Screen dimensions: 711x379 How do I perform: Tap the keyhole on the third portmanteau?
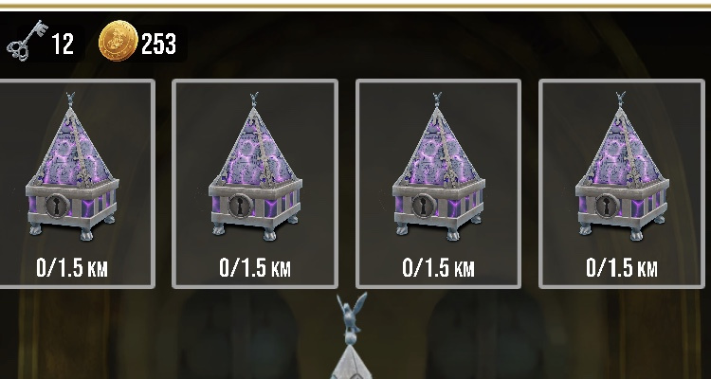point(424,206)
